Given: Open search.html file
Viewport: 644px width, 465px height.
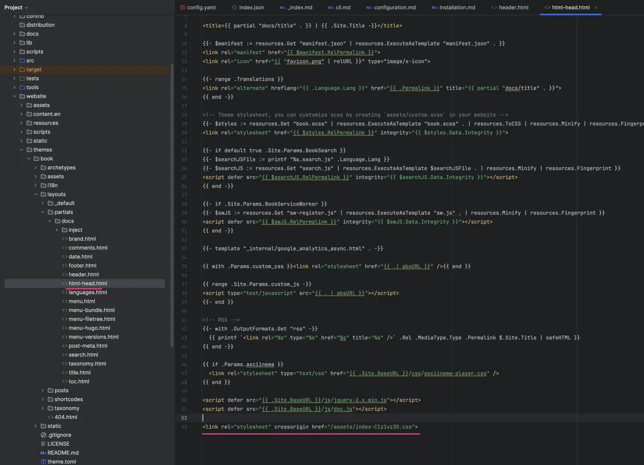Looking at the screenshot, I should click(x=83, y=355).
